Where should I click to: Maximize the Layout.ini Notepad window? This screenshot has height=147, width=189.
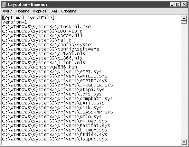[178, 4]
